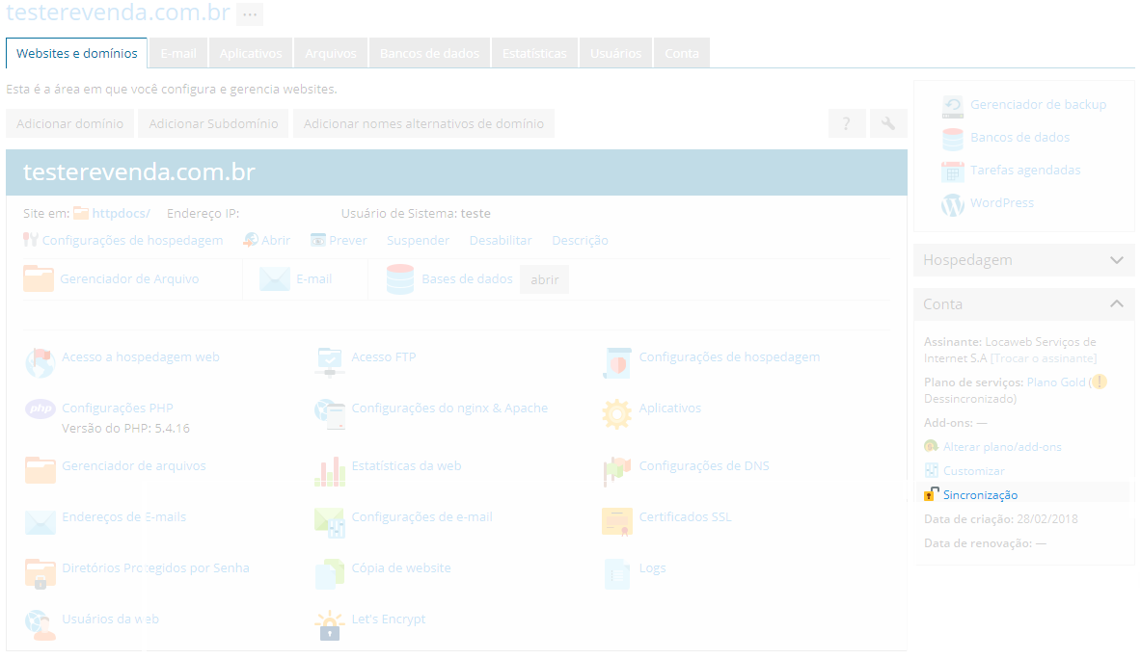The height and width of the screenshot is (659, 1141).
Task: Open the Arquivos tab
Action: click(x=331, y=53)
